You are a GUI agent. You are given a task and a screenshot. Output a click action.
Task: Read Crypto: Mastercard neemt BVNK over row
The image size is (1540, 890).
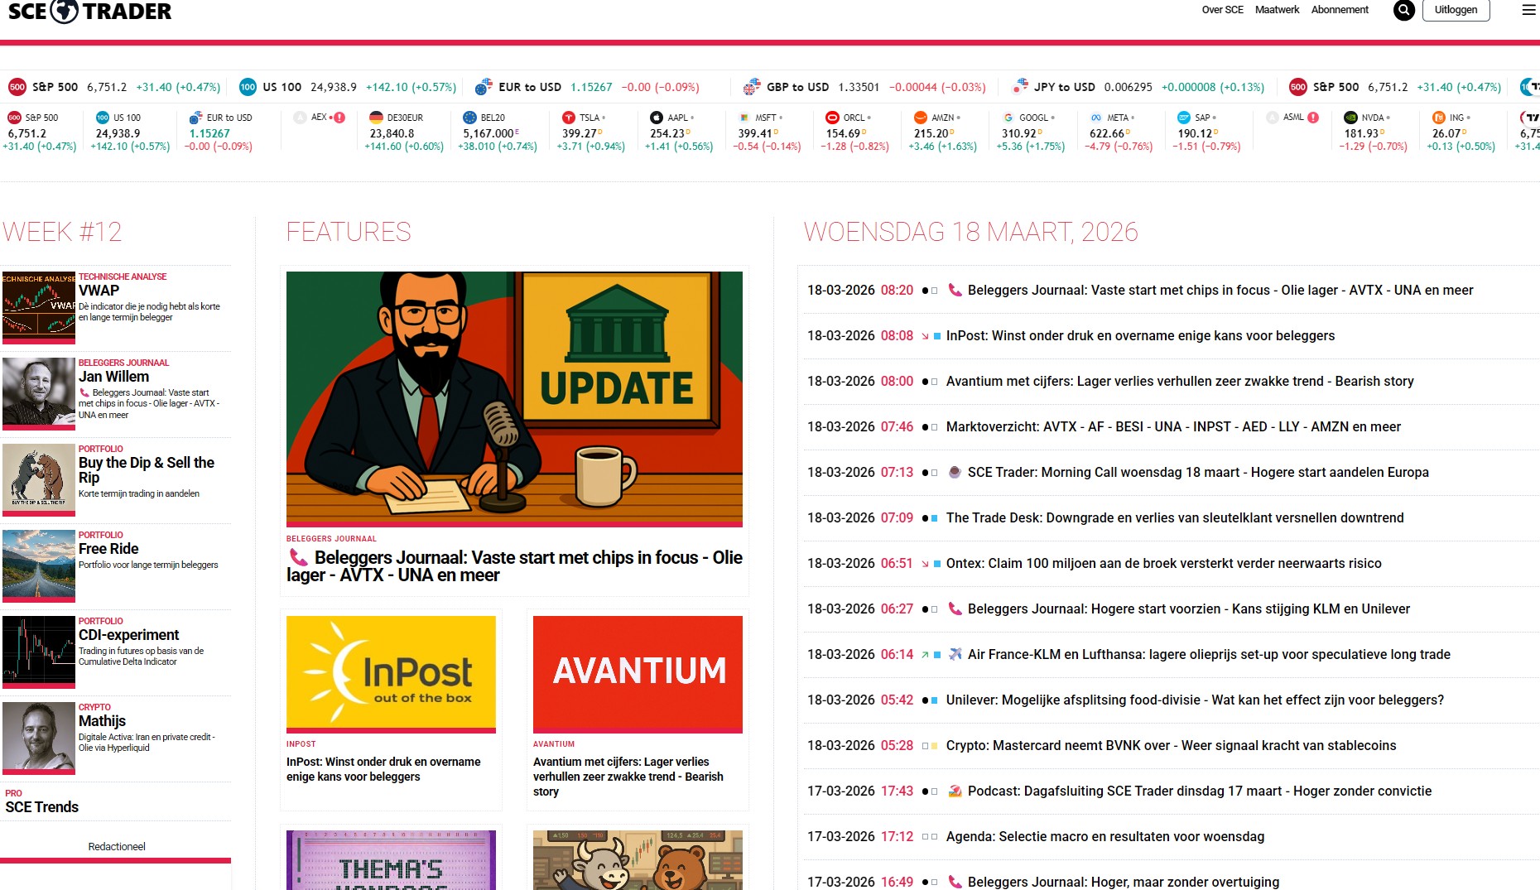pyautogui.click(x=1172, y=745)
